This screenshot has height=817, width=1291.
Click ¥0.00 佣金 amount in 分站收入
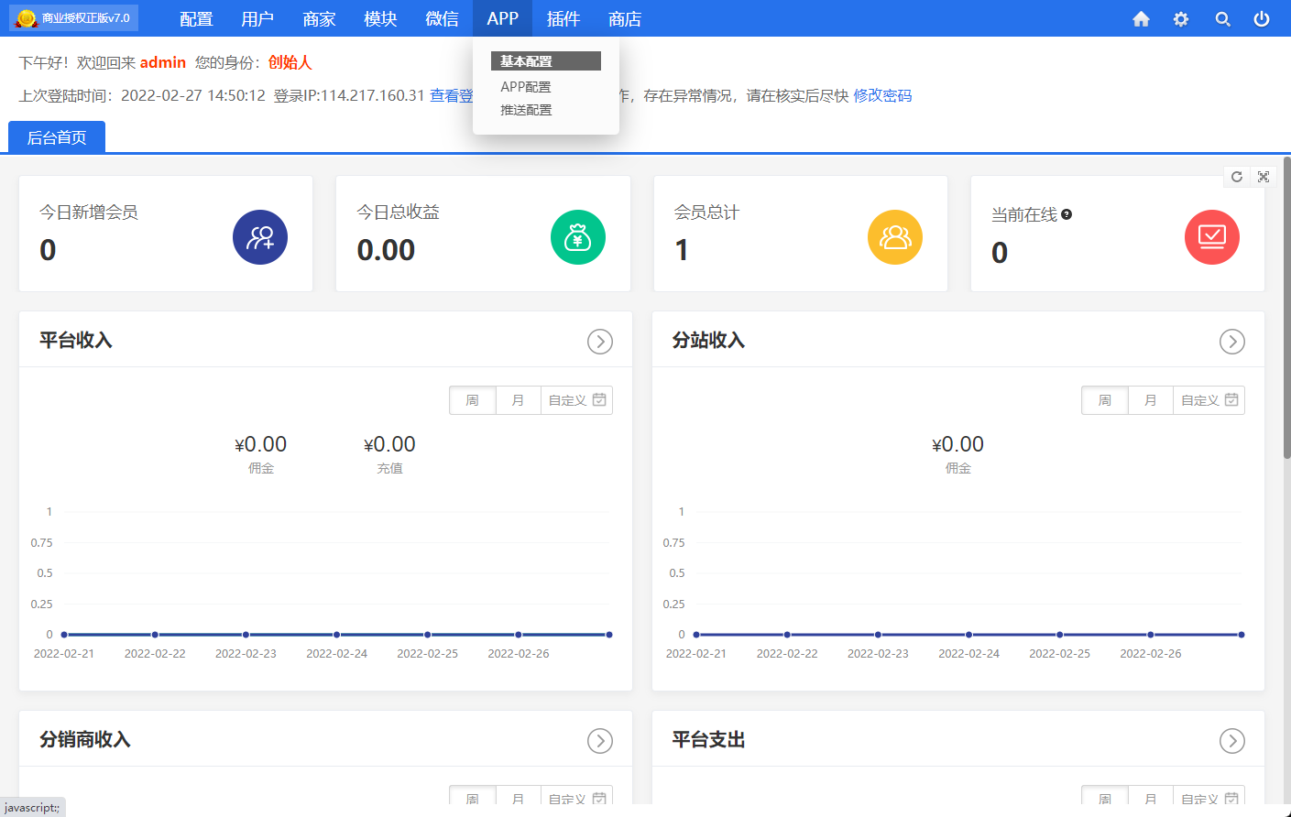coord(957,444)
